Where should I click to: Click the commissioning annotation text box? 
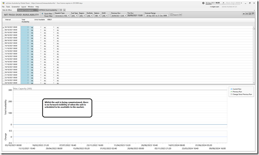pos(67,108)
